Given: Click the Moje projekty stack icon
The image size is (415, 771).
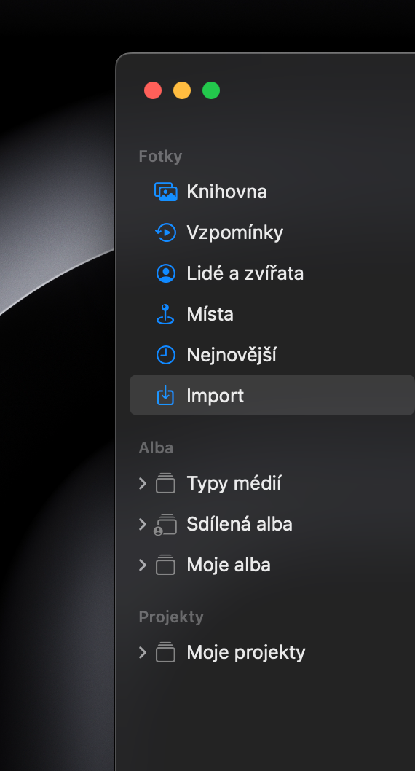Looking at the screenshot, I should [165, 652].
